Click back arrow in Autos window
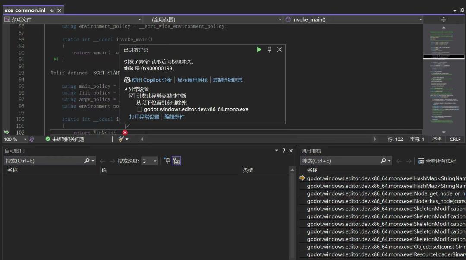 tap(103, 161)
